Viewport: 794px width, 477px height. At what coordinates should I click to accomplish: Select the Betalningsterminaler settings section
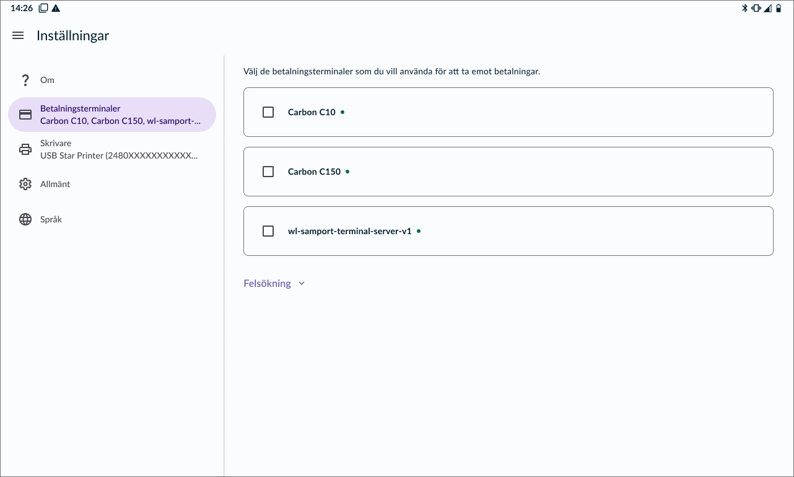111,115
